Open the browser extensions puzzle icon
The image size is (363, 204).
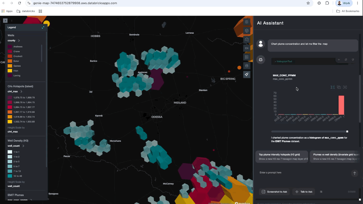point(327,3)
